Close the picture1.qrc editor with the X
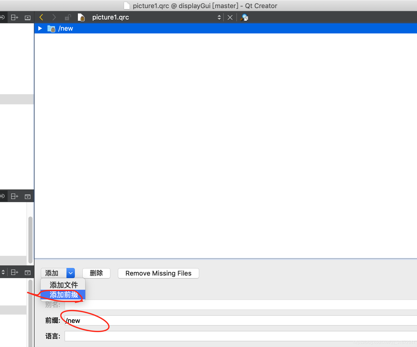Image resolution: width=417 pixels, height=347 pixels. click(230, 17)
